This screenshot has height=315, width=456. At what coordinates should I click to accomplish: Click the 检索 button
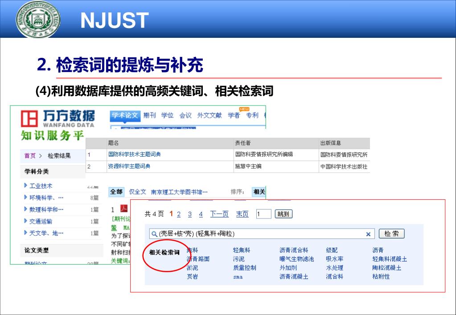click(391, 234)
